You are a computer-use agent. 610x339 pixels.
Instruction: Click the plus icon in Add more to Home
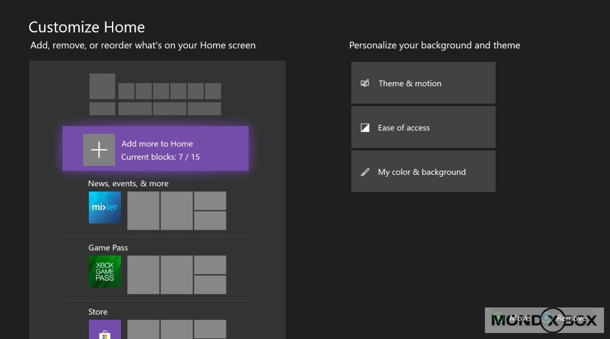tap(99, 150)
